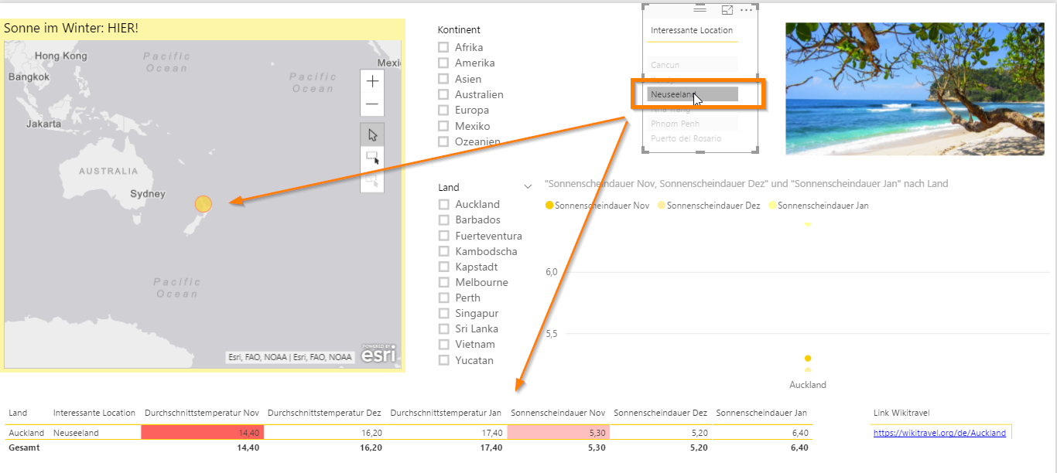Click the Kontinent slicer header
This screenshot has height=473, width=1057.
459,30
